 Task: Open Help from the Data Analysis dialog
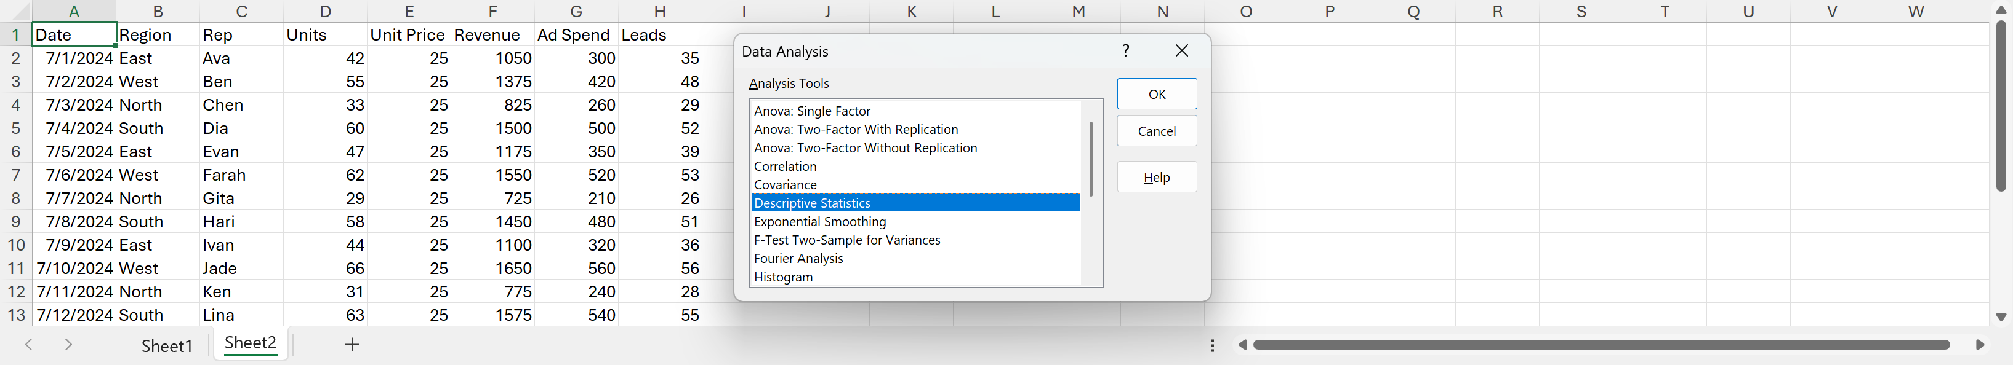[x=1157, y=178]
